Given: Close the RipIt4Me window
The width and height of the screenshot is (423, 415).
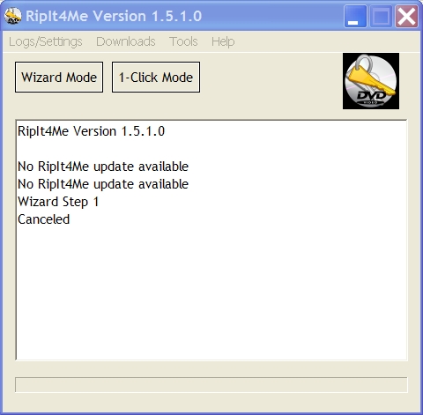Looking at the screenshot, I should click(x=406, y=16).
